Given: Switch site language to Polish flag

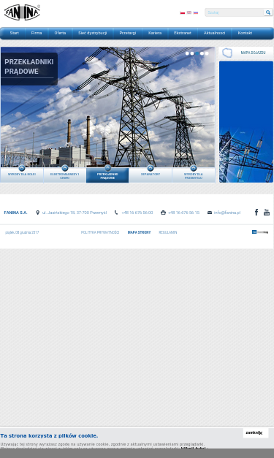Looking at the screenshot, I should coord(182,12).
